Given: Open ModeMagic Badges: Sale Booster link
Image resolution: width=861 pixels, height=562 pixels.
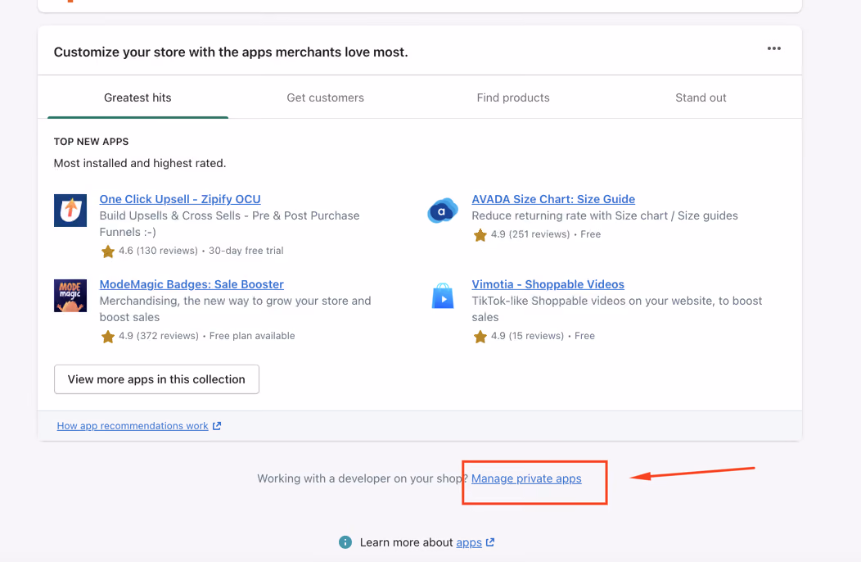Looking at the screenshot, I should click(192, 284).
